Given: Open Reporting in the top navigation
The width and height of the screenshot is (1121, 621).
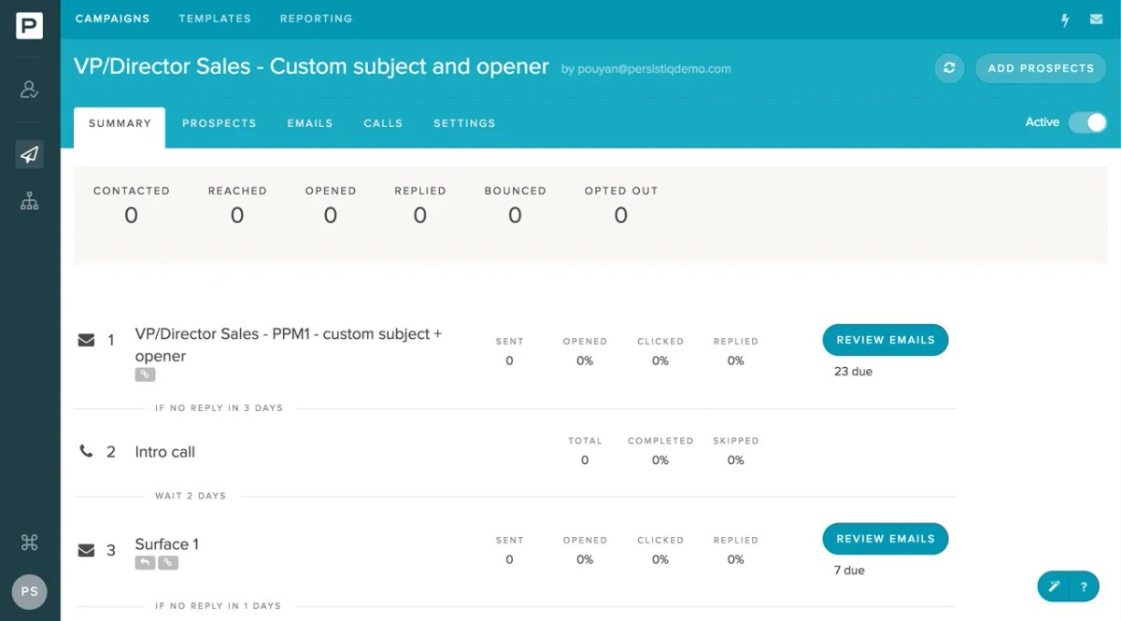Looking at the screenshot, I should point(316,19).
